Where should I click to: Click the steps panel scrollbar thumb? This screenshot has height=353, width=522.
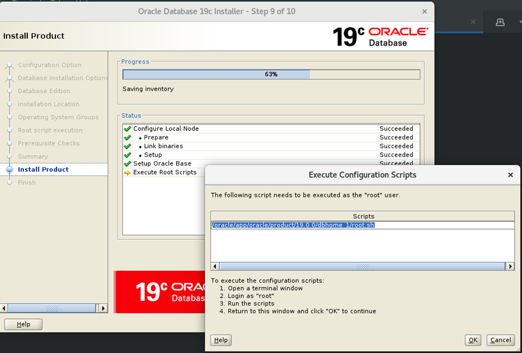coord(52,308)
